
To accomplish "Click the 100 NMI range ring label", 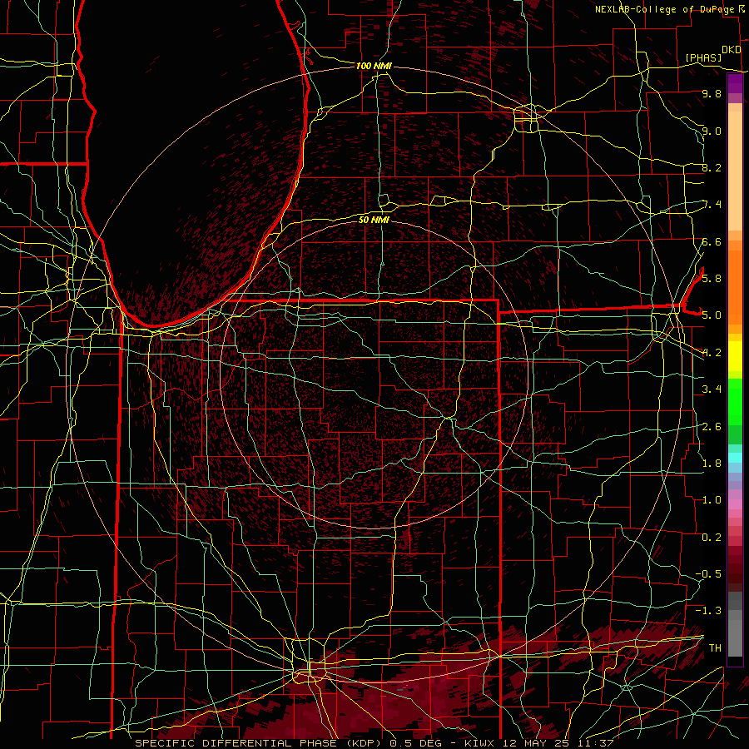I will tap(374, 66).
